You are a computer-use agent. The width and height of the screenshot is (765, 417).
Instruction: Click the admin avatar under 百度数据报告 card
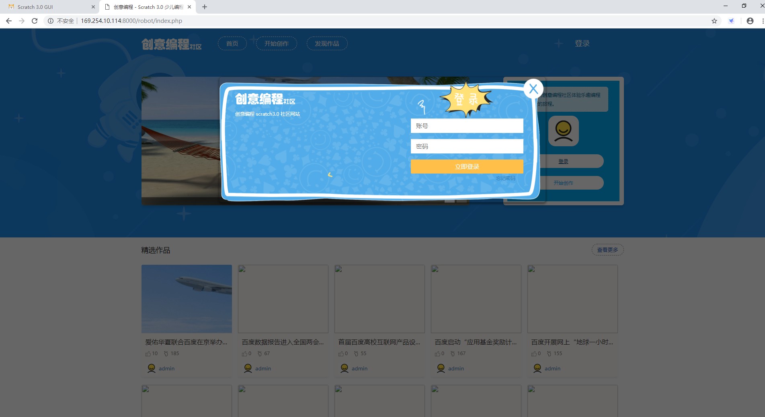pos(248,368)
